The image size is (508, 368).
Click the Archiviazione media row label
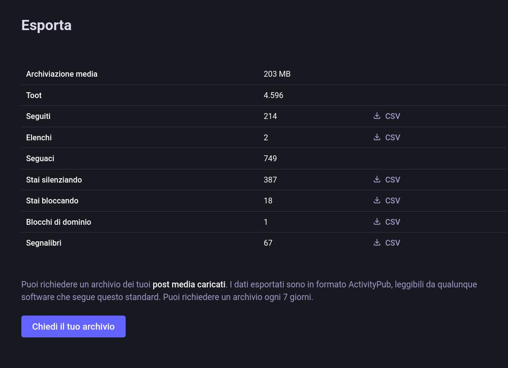[62, 74]
